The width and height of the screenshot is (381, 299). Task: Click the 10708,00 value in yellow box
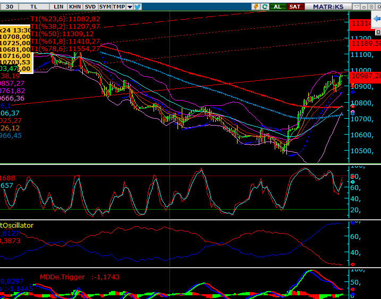[x=15, y=37]
